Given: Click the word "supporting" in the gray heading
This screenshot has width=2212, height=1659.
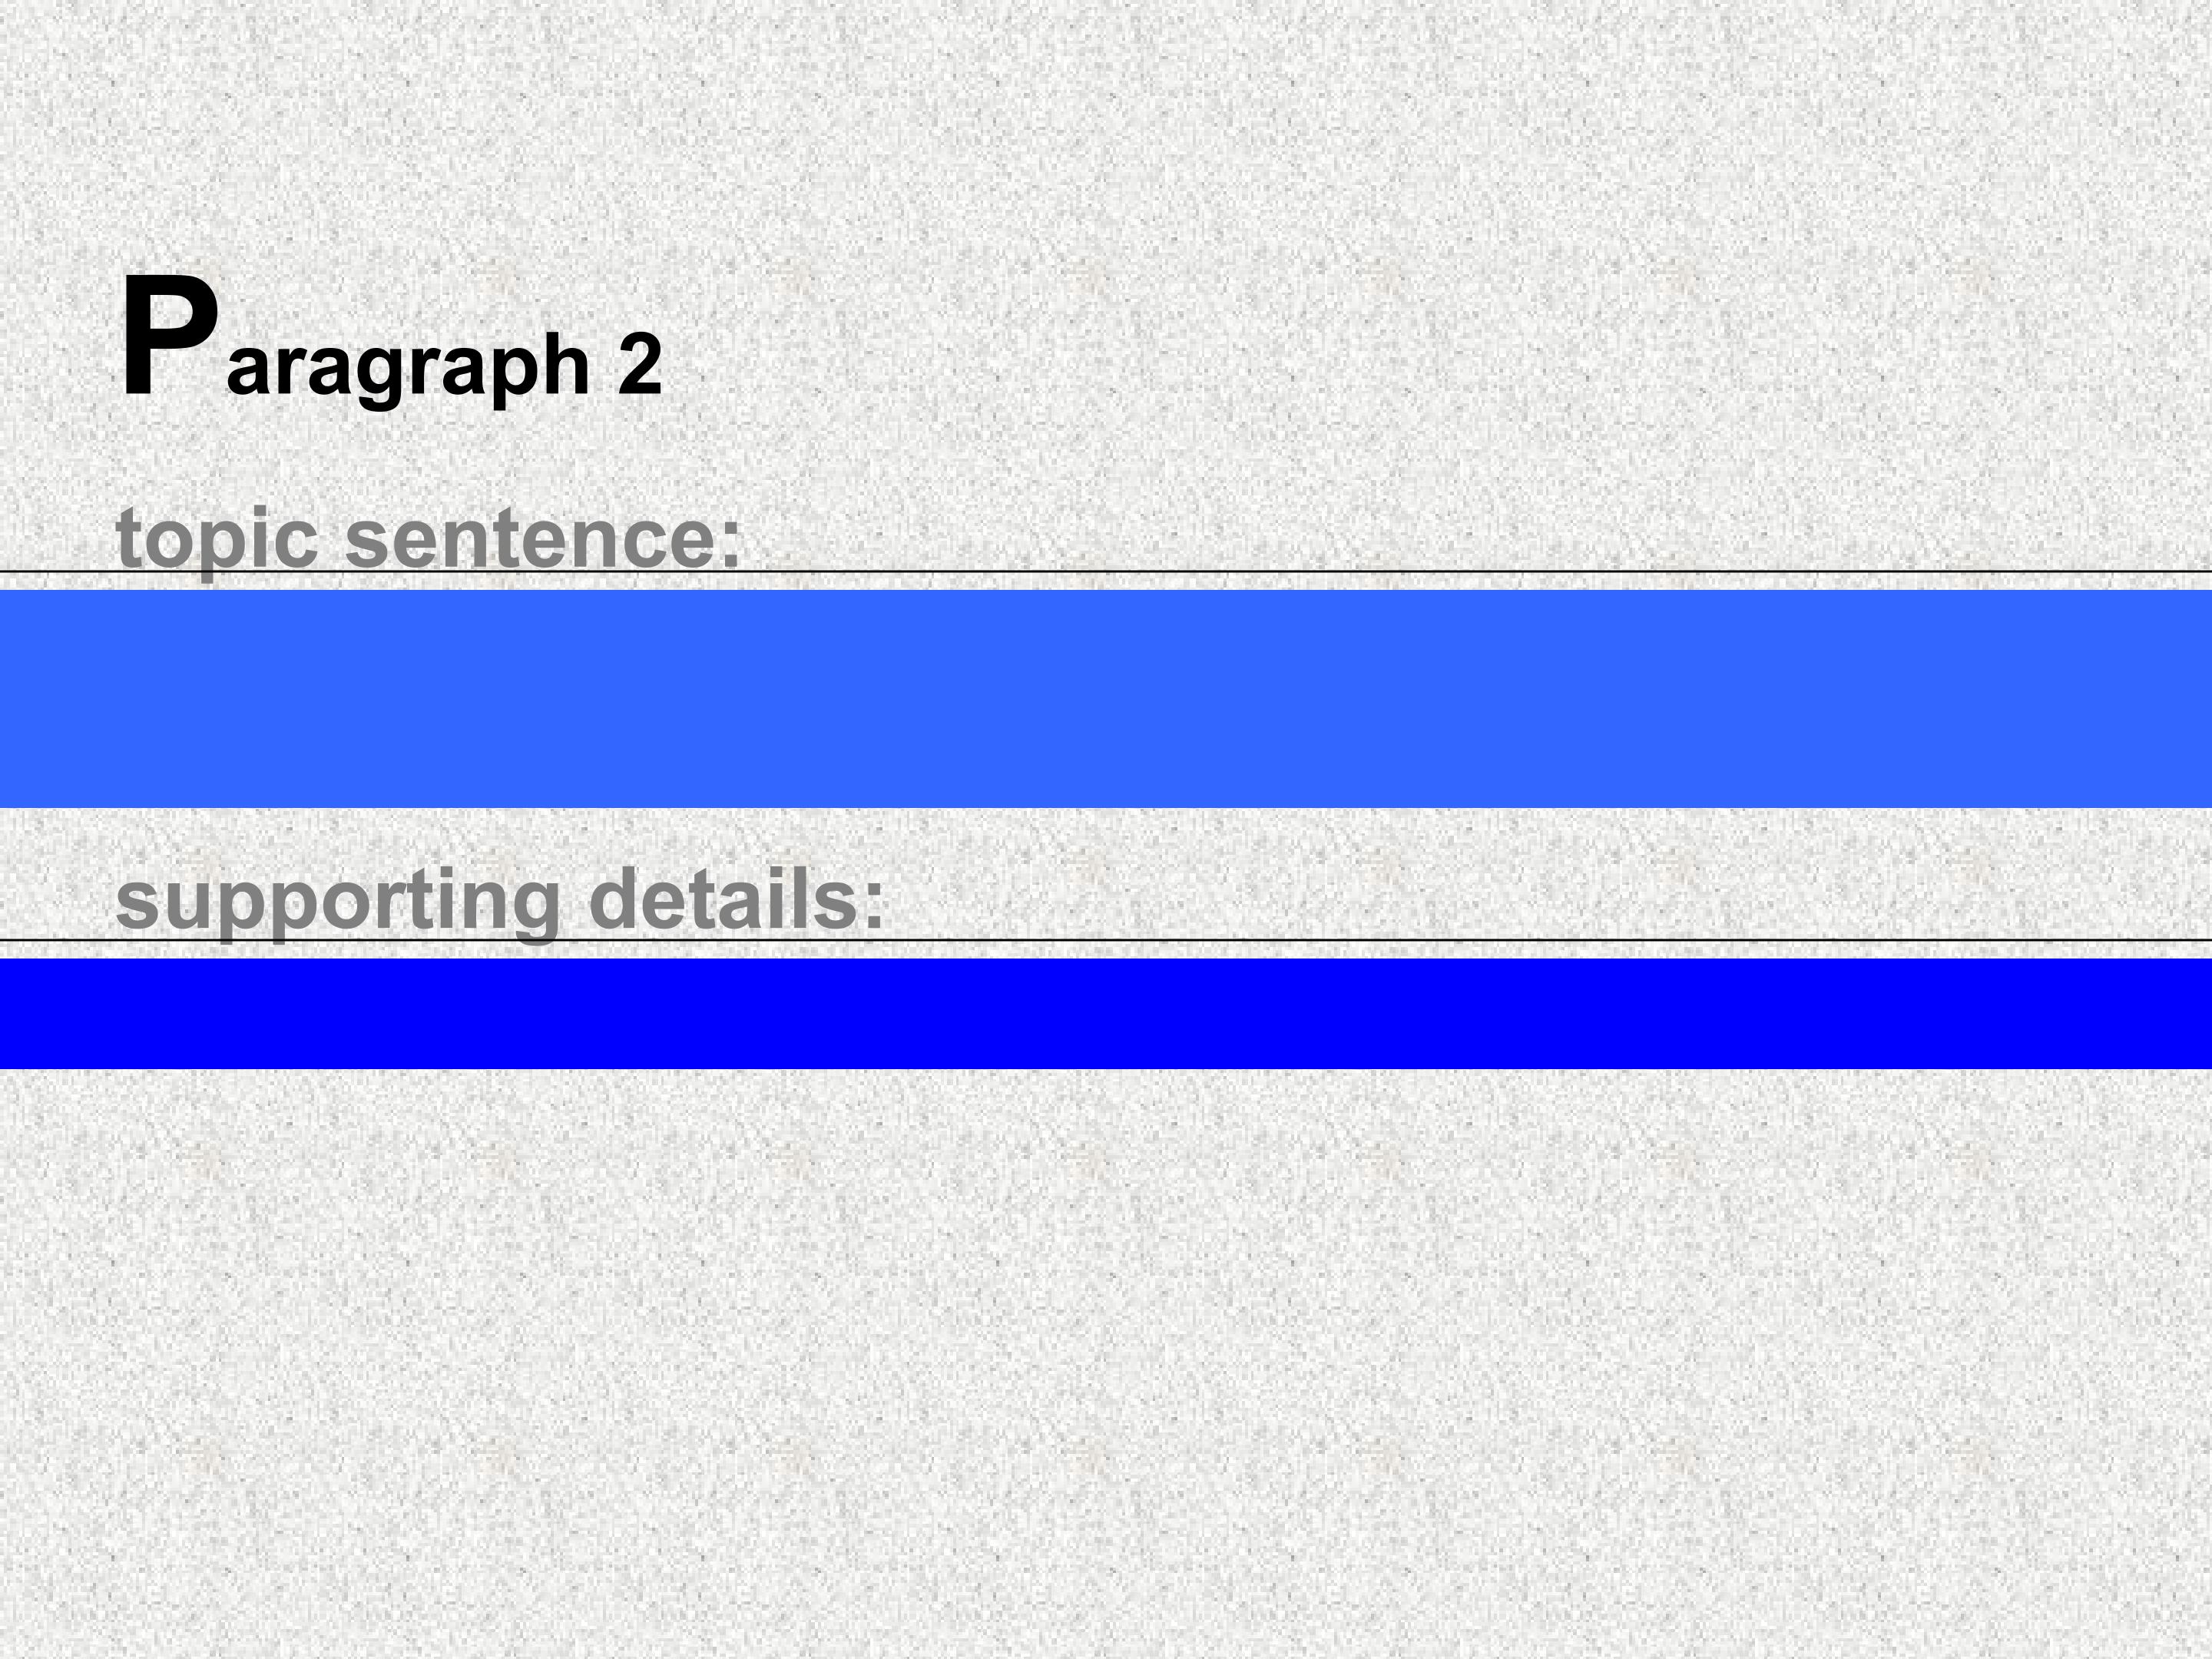Looking at the screenshot, I should click(x=338, y=900).
